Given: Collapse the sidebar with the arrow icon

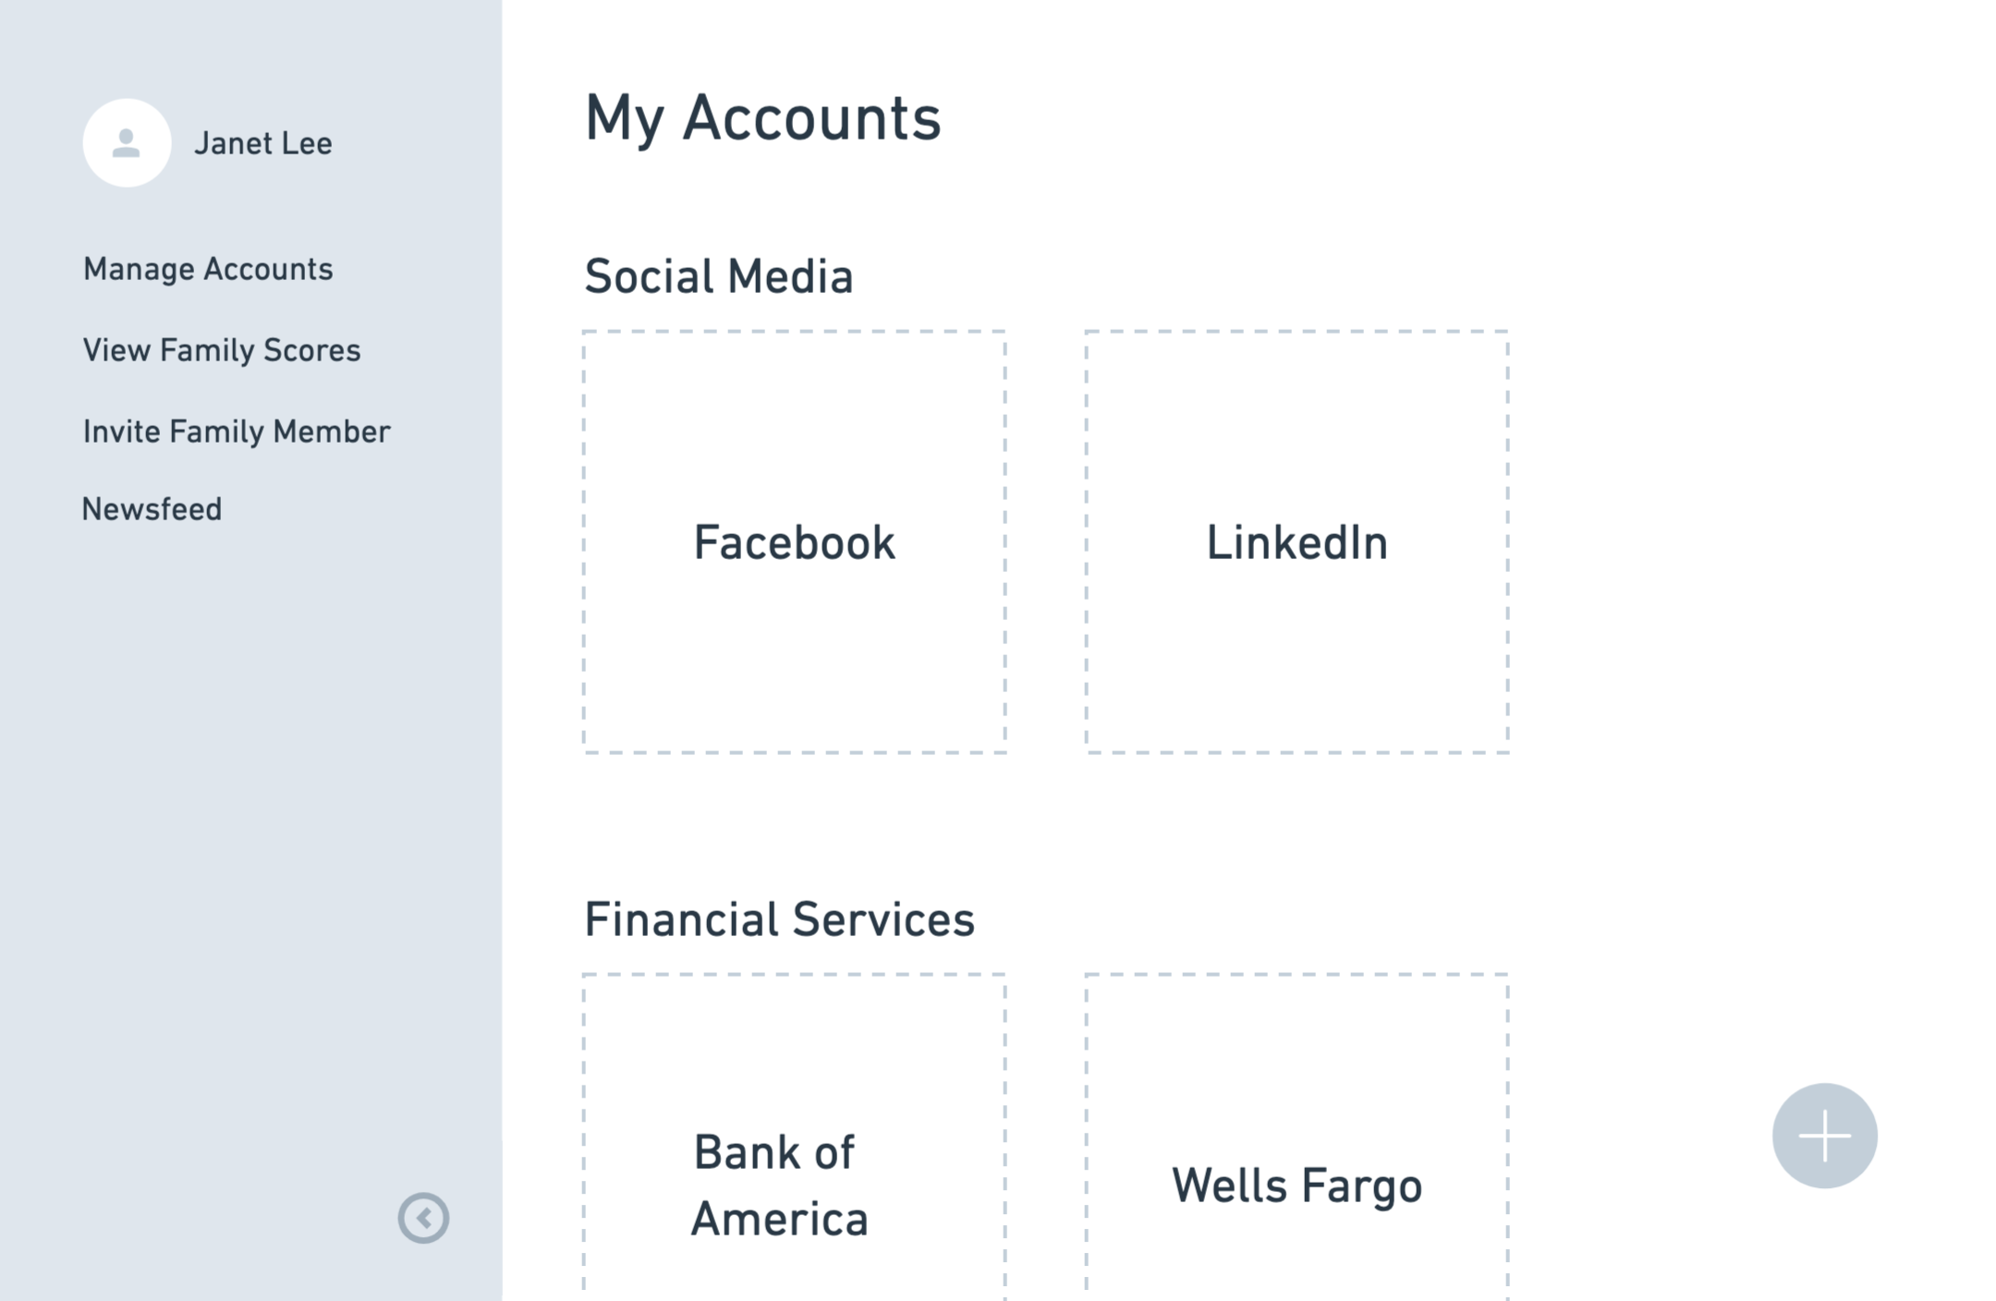Looking at the screenshot, I should pos(423,1217).
